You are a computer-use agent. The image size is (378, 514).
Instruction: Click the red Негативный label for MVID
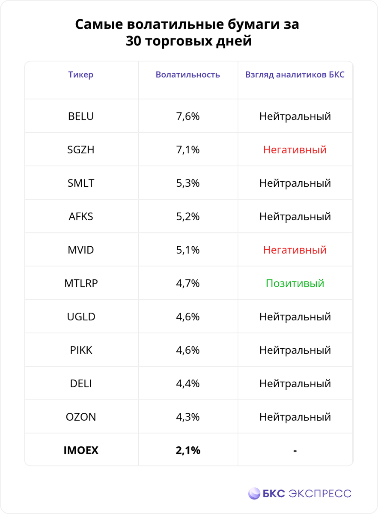(295, 250)
